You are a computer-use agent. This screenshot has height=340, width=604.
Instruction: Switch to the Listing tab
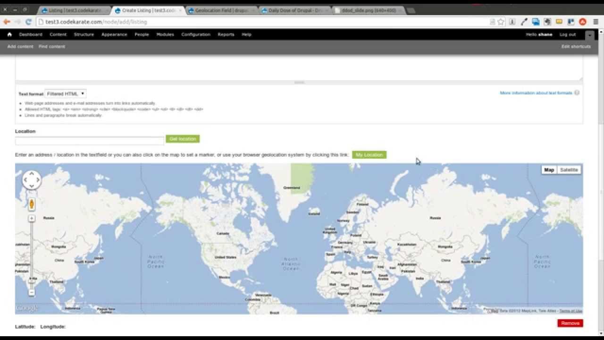click(75, 10)
